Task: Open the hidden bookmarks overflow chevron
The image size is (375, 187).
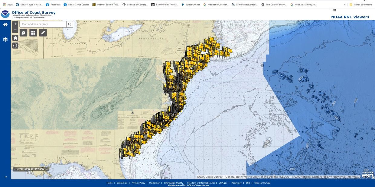Action: click(344, 5)
